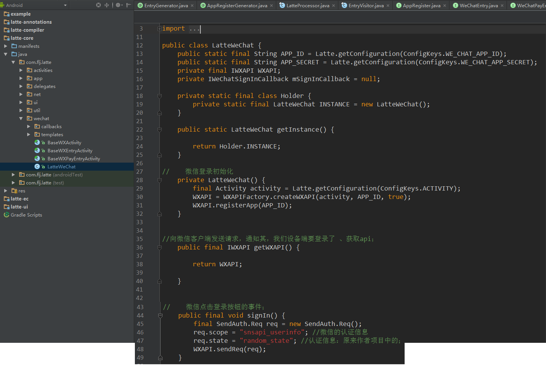
Task: Collapse the Holder class fold marker on line 18
Action: (x=159, y=96)
